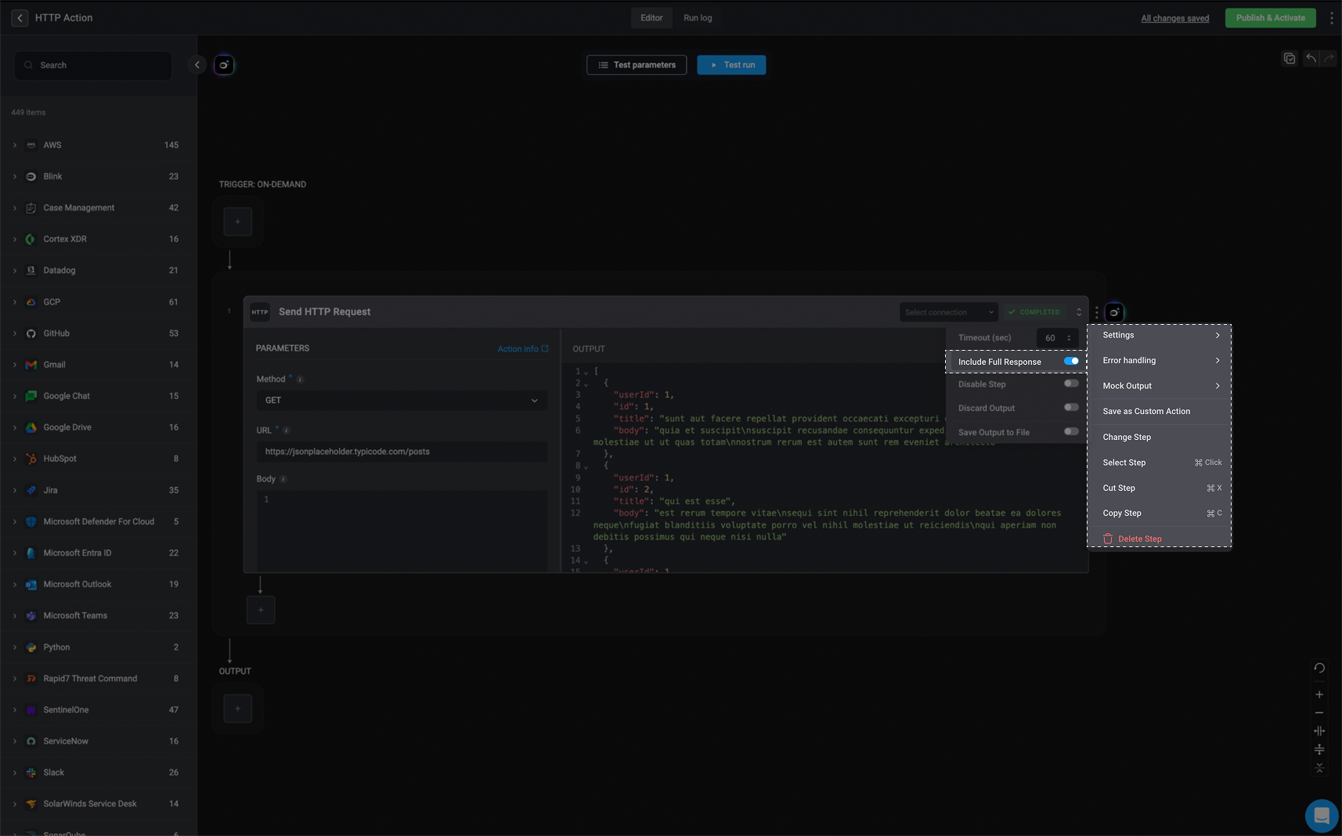Screen dimensions: 1342x836
Task: Fold JSON line 2 in output
Action: 586,384
